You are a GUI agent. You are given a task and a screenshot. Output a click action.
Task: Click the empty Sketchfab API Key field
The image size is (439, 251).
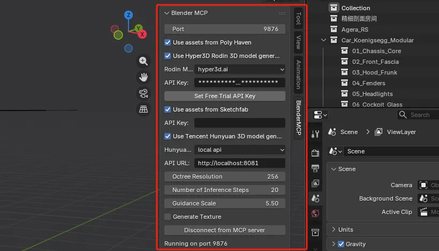click(x=240, y=123)
